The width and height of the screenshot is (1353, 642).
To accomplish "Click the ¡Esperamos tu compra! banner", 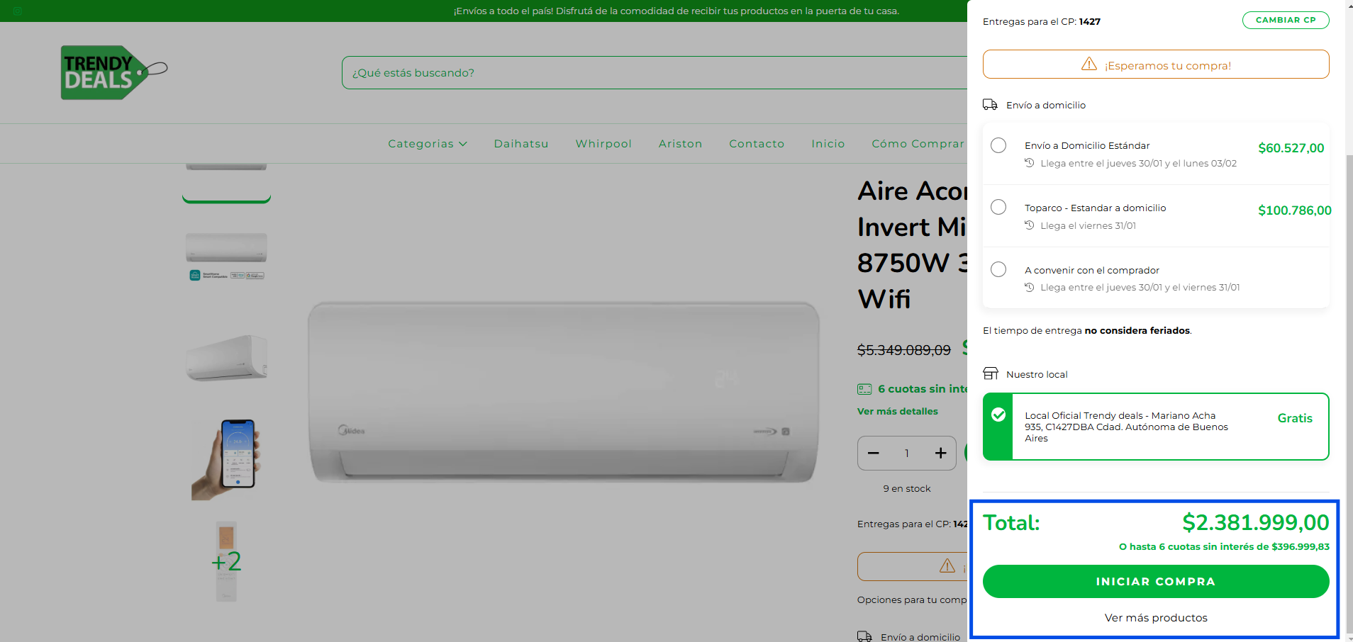I will point(1156,64).
